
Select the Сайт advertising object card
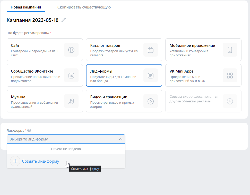45,50
